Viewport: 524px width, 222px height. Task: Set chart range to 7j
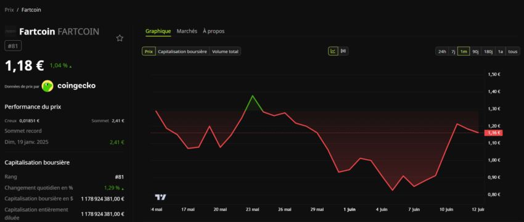click(x=453, y=51)
